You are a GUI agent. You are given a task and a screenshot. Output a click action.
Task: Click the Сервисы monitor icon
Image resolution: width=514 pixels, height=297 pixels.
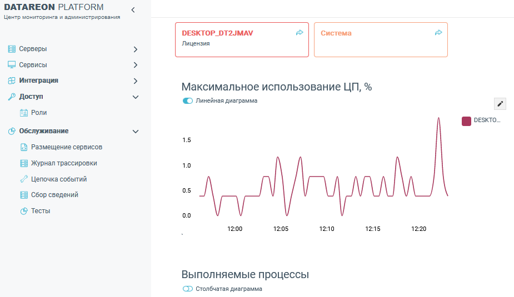[x=12, y=65]
